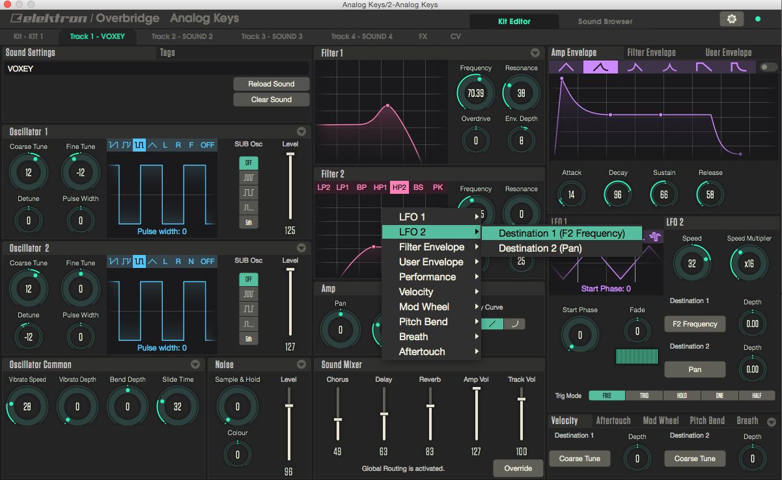782x480 pixels.
Task: Select sawtooth waveform for Oscillator 1
Action: click(113, 145)
